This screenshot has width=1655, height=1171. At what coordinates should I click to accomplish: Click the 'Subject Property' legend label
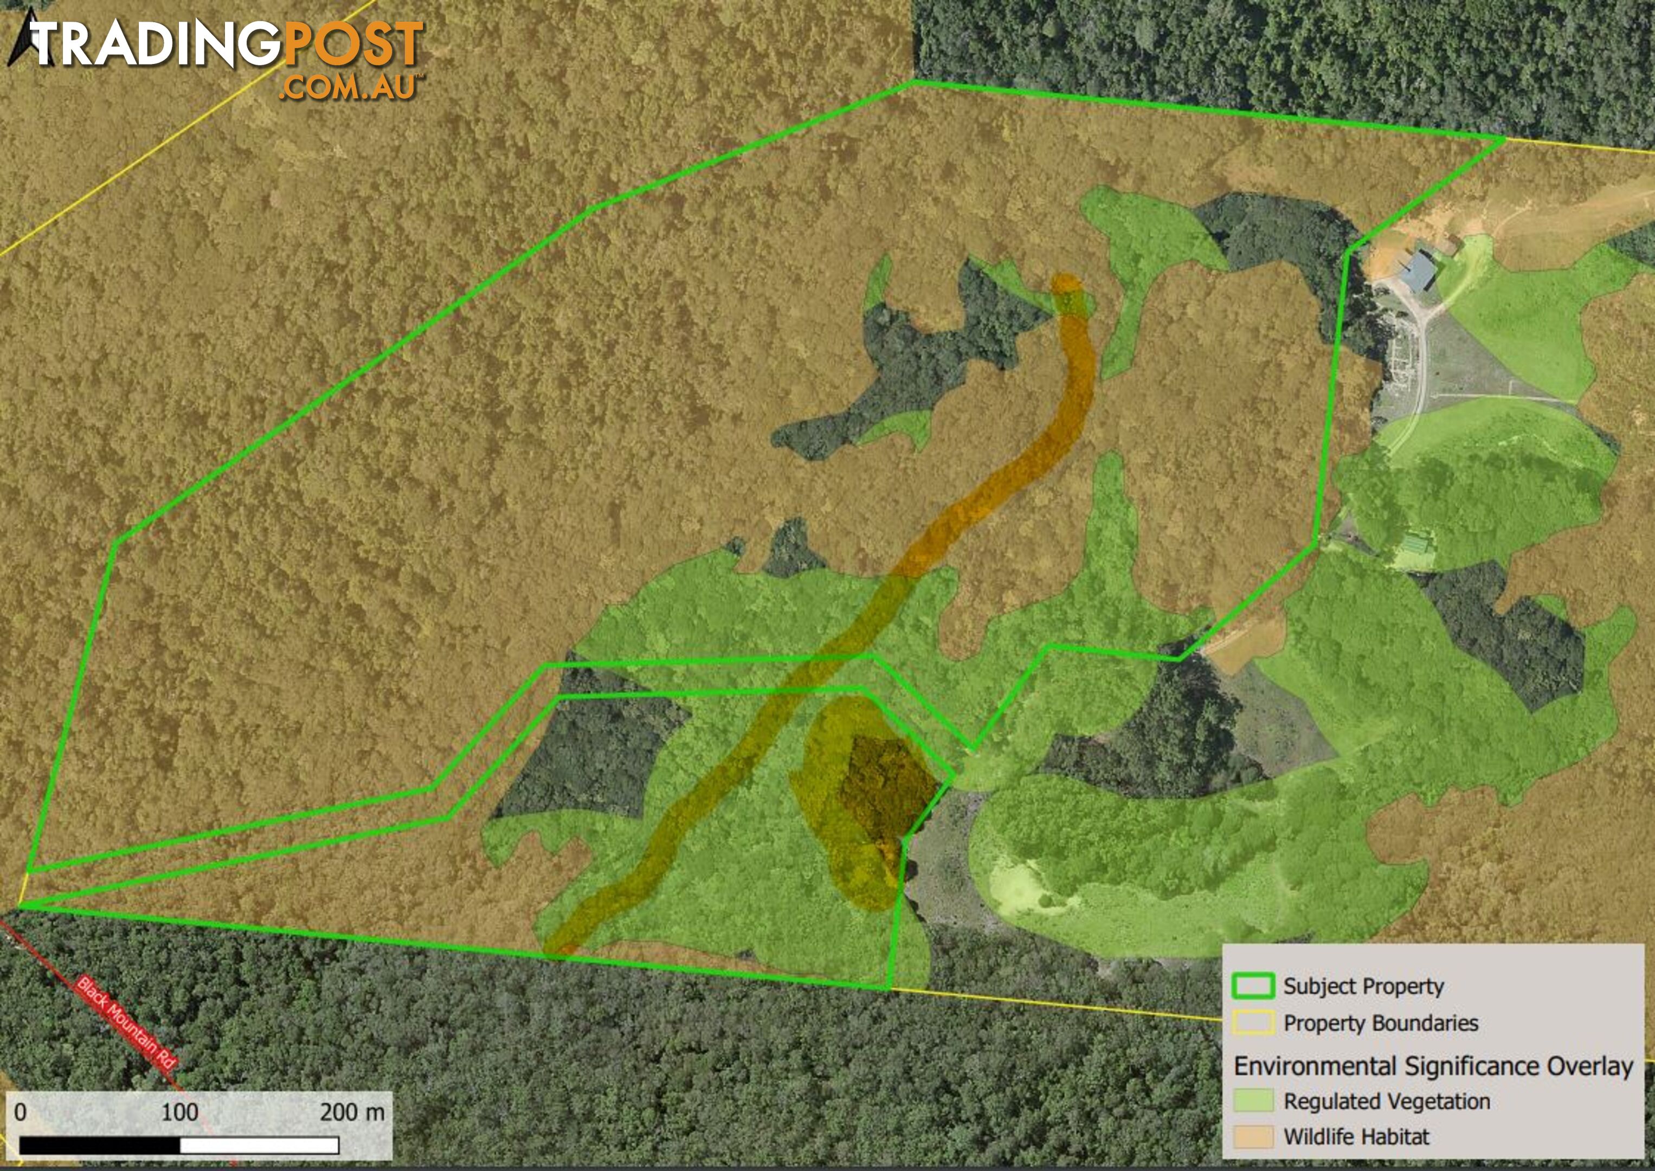point(1363,986)
